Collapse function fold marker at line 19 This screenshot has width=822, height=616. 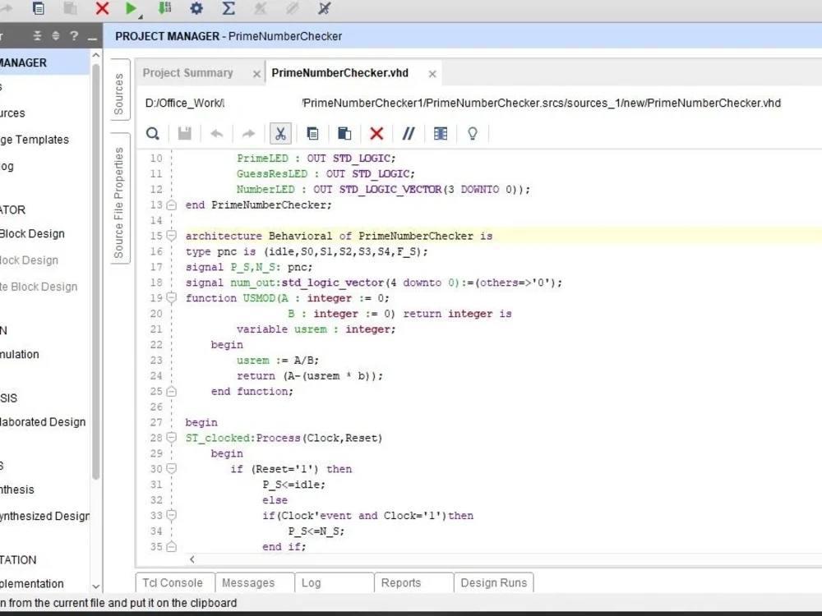point(172,298)
